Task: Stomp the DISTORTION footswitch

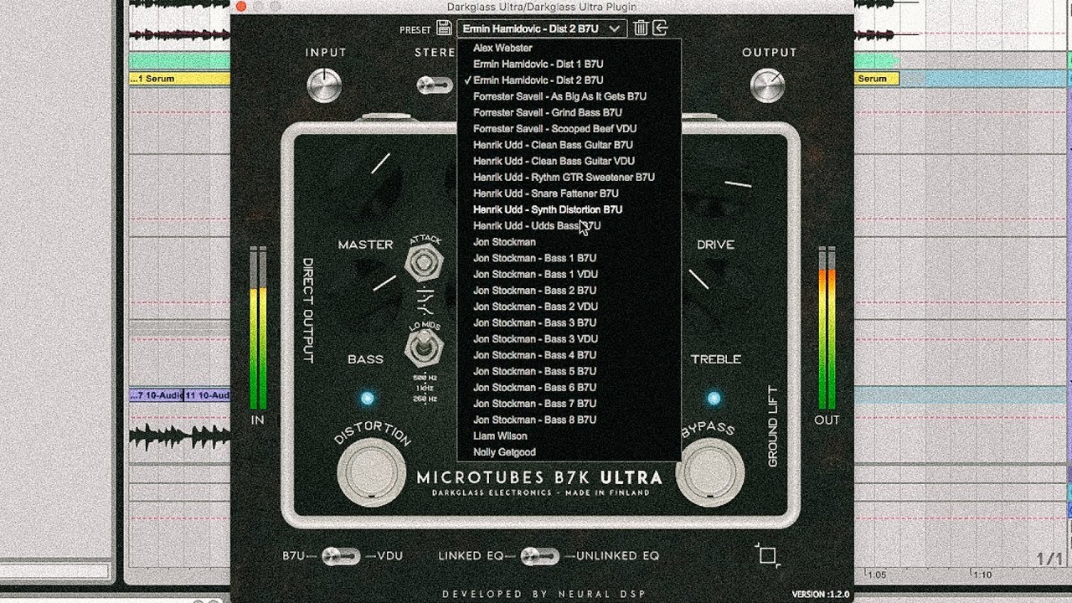Action: tap(372, 472)
